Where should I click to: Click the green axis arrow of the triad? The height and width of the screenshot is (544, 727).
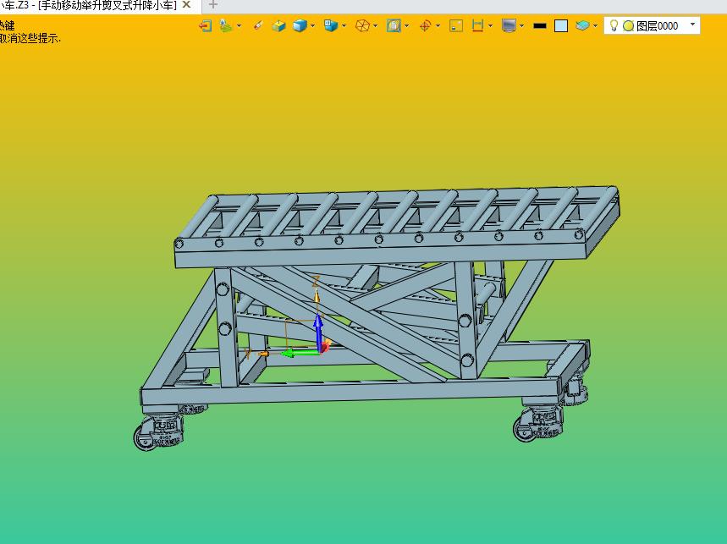300,354
